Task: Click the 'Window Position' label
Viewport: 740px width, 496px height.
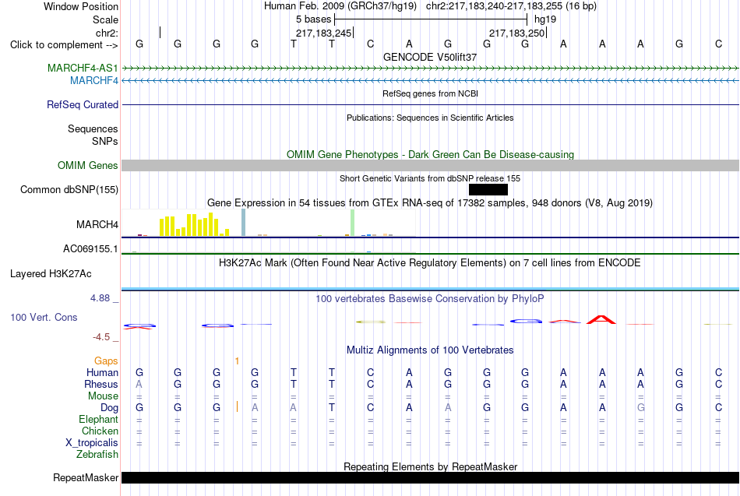Action: [81, 6]
